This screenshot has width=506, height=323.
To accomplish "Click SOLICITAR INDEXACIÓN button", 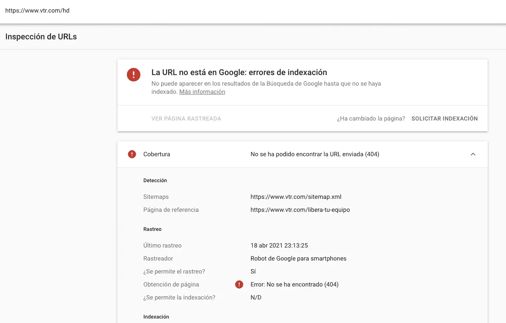I will click(x=445, y=118).
